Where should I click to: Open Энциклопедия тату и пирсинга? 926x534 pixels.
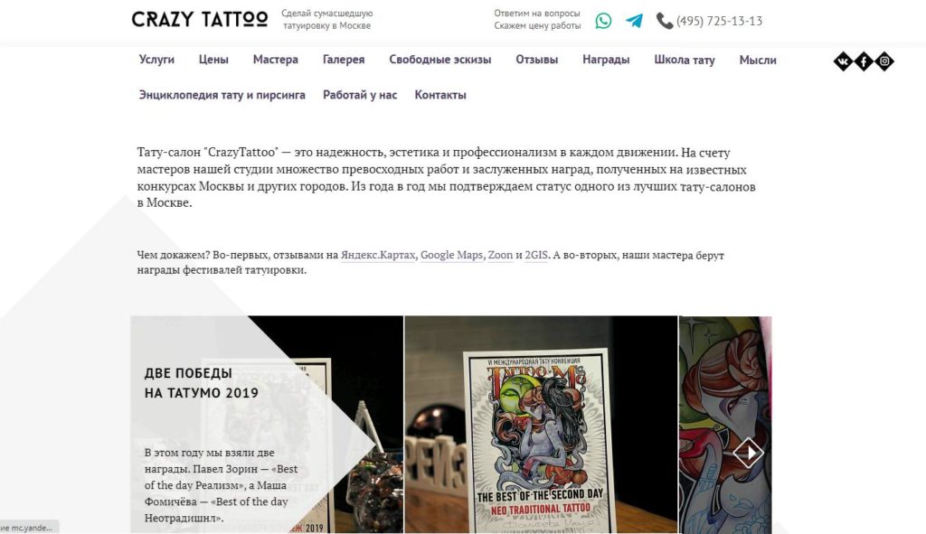222,95
